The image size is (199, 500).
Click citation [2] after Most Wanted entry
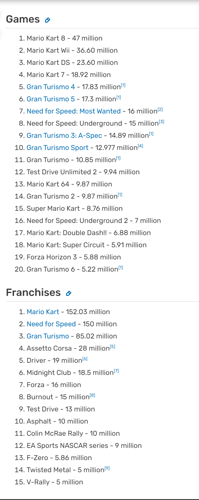coord(160,109)
